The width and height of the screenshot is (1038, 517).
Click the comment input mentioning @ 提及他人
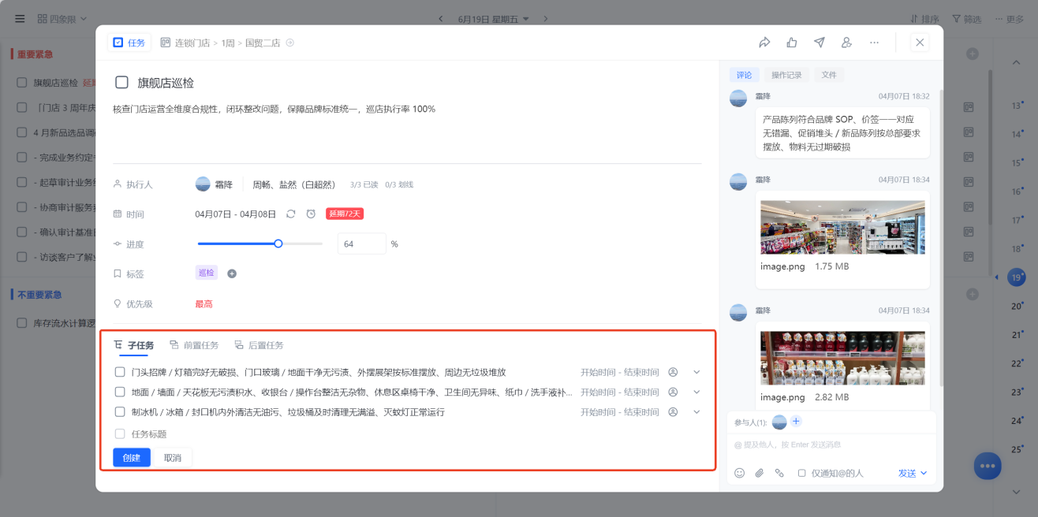pyautogui.click(x=831, y=444)
